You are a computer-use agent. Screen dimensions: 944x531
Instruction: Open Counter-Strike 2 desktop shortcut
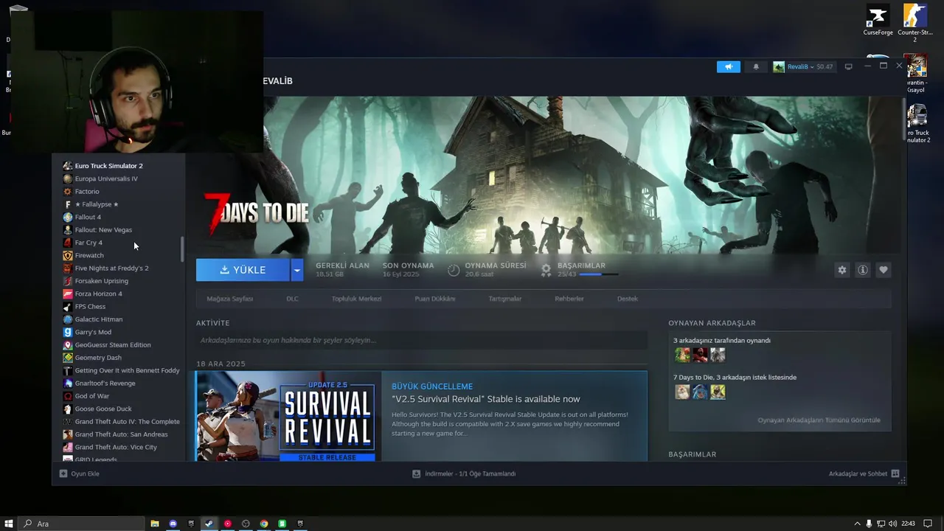(x=915, y=23)
